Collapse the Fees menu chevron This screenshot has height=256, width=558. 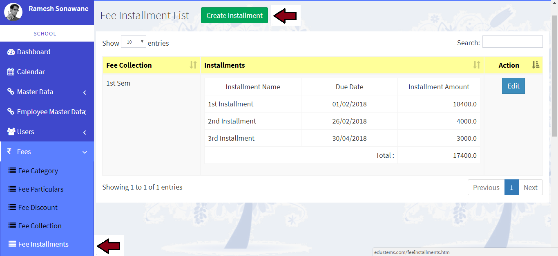[85, 152]
